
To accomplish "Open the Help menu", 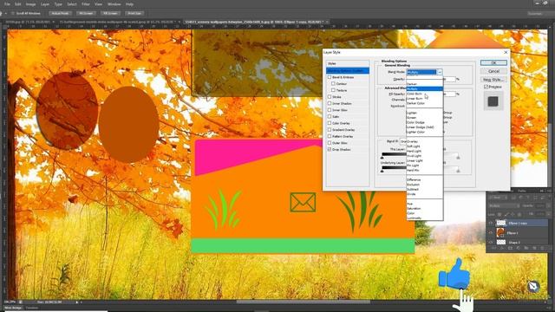I will (x=129, y=4).
